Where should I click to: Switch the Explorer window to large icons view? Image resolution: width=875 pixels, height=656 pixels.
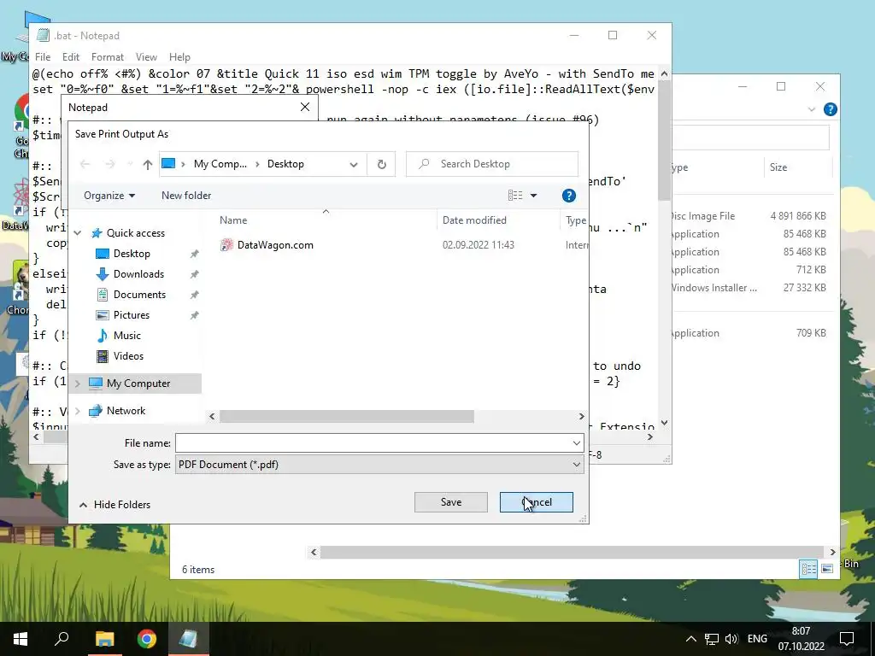point(827,569)
